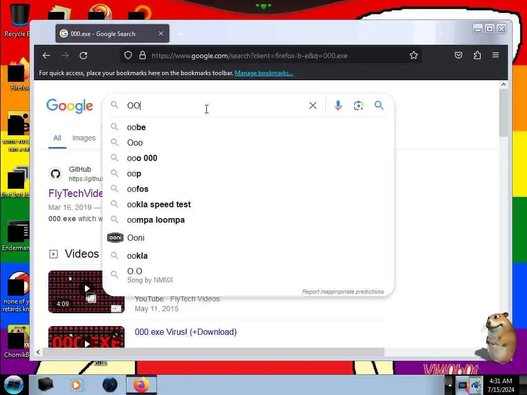Open the media player taskbar icon
Screen dimensions: 527x395
pyautogui.click(x=76, y=385)
